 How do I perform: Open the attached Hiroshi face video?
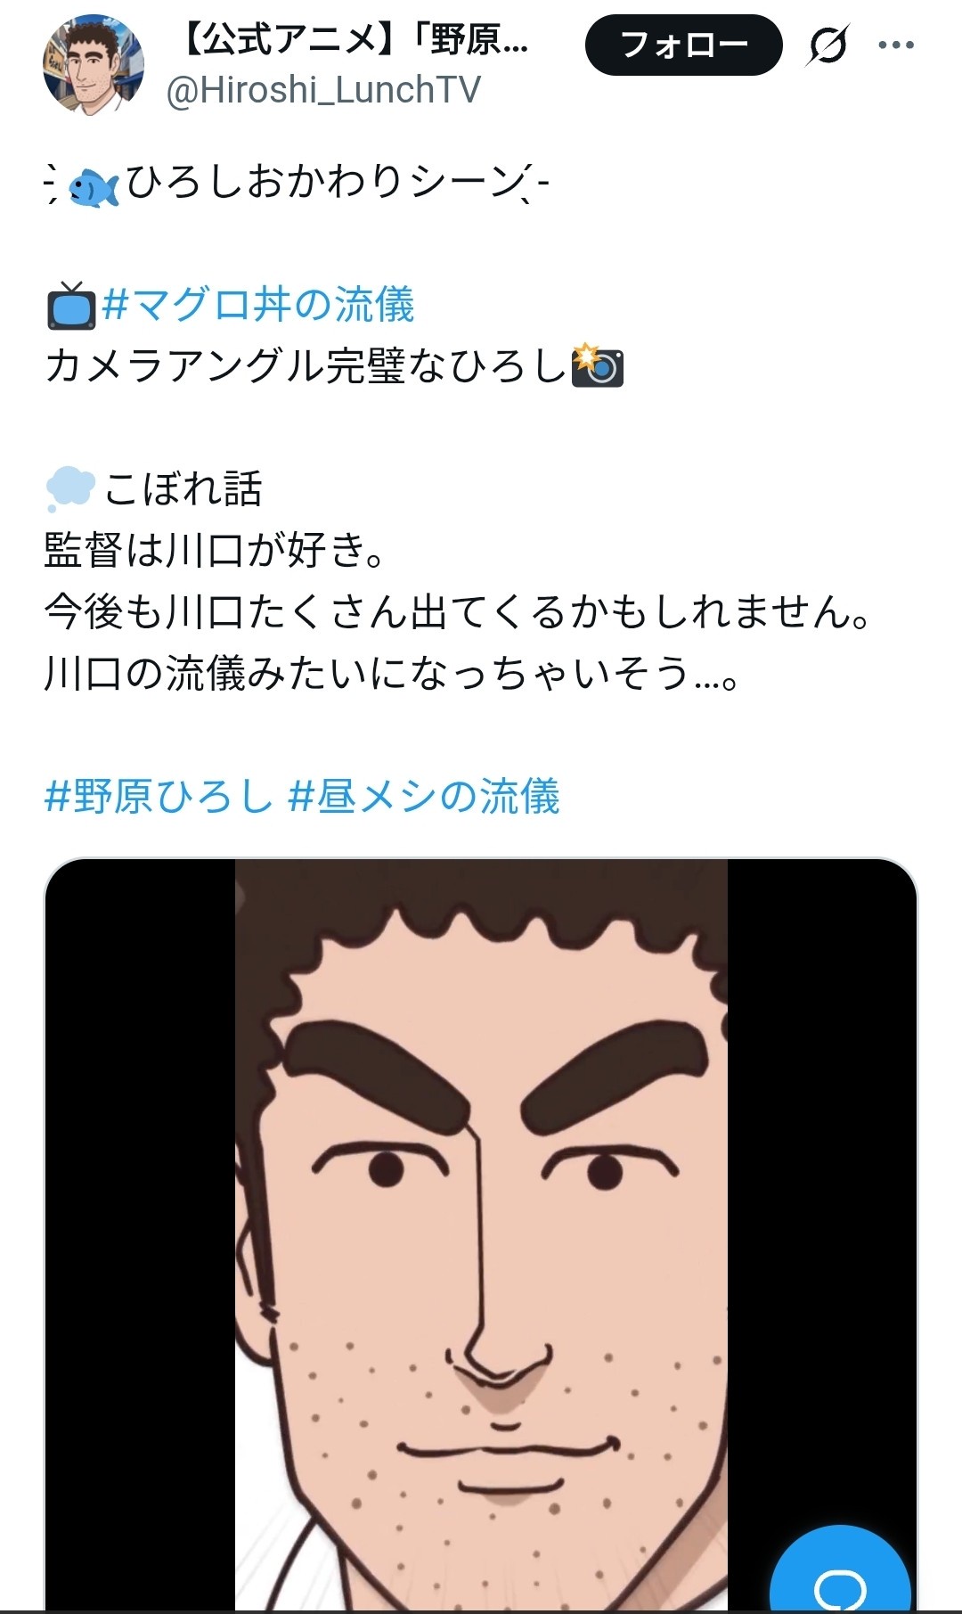point(481,1234)
